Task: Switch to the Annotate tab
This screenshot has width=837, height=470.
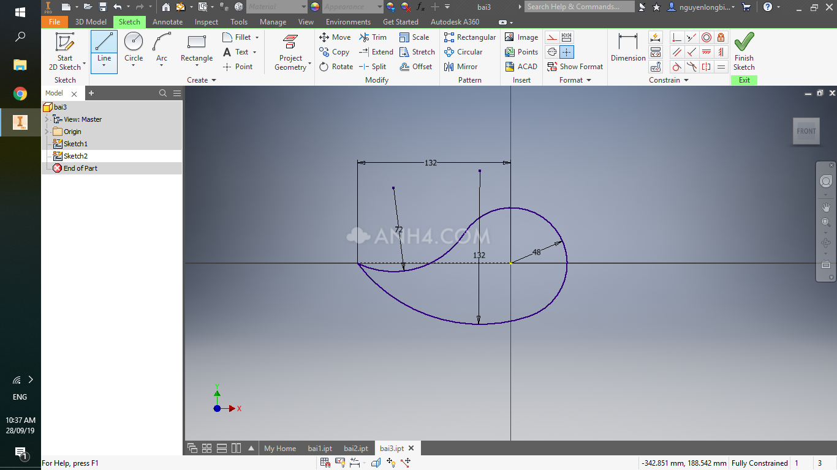Action: click(167, 21)
